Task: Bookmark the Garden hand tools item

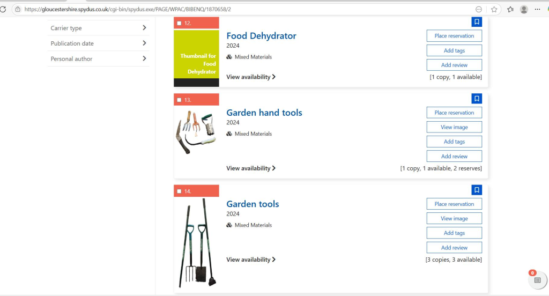Action: [x=477, y=99]
